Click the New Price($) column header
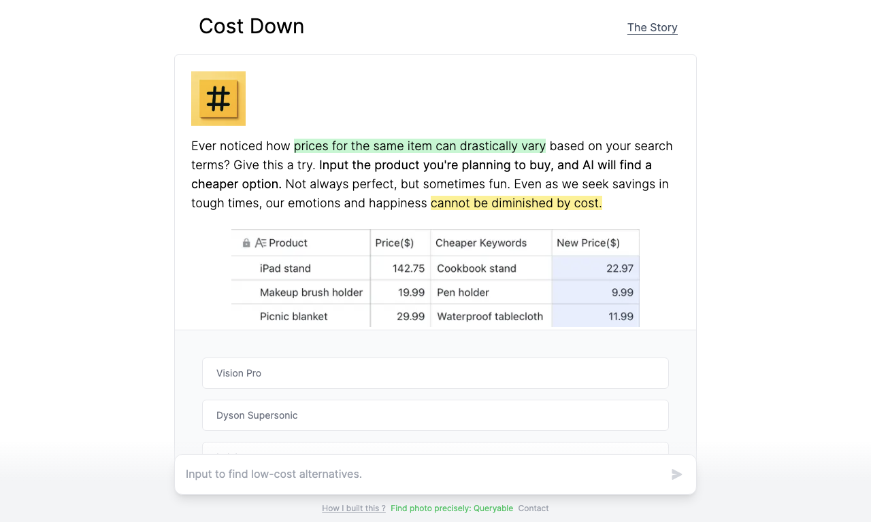 [x=589, y=243]
